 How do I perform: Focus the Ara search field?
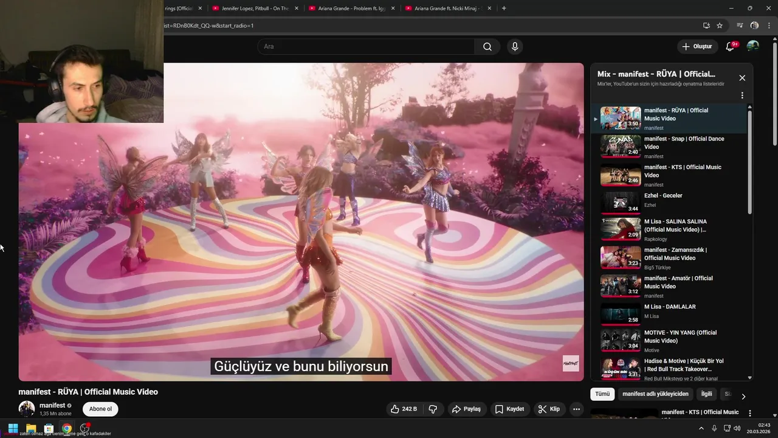(x=367, y=47)
